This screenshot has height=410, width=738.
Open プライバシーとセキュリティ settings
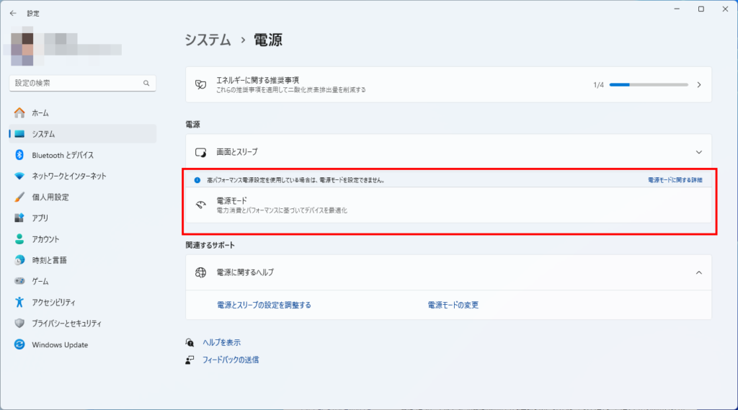pyautogui.click(x=83, y=324)
